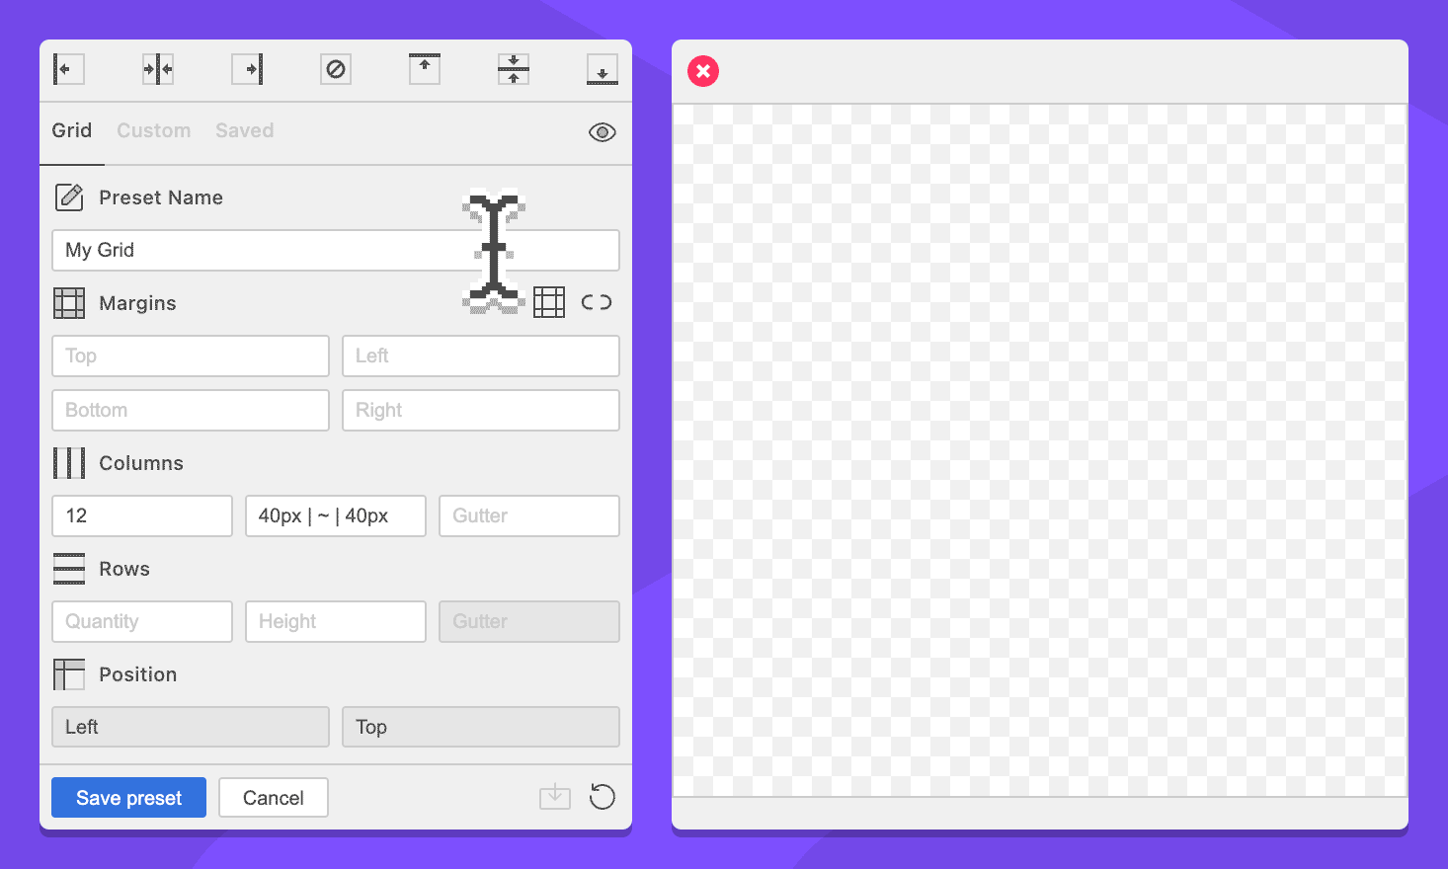Open the Position Top dropdown
Viewport: 1448px width, 869px height.
(480, 727)
